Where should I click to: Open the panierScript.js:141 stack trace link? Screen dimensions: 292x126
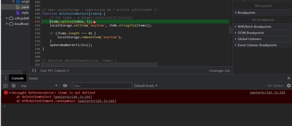[x=97, y=101]
